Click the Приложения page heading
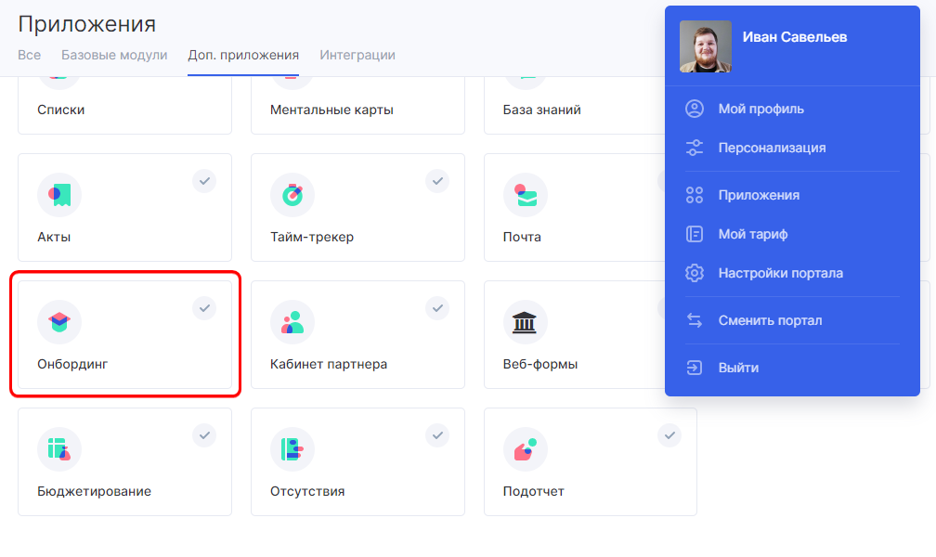Image resolution: width=936 pixels, height=557 pixels. click(x=86, y=24)
